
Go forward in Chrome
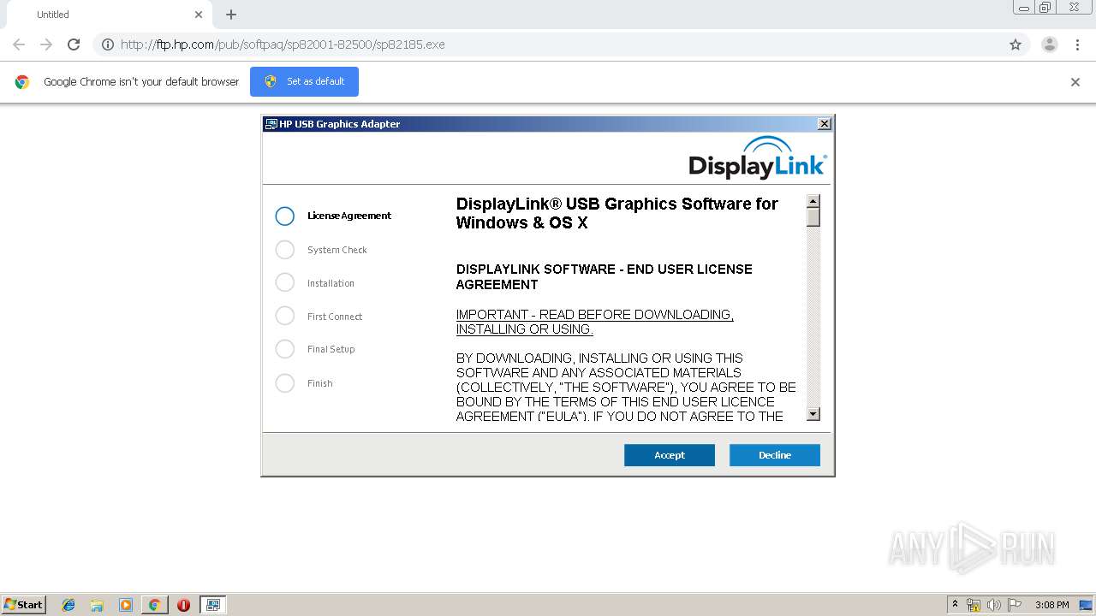46,44
